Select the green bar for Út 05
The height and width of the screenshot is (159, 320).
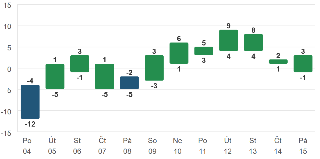55,76
